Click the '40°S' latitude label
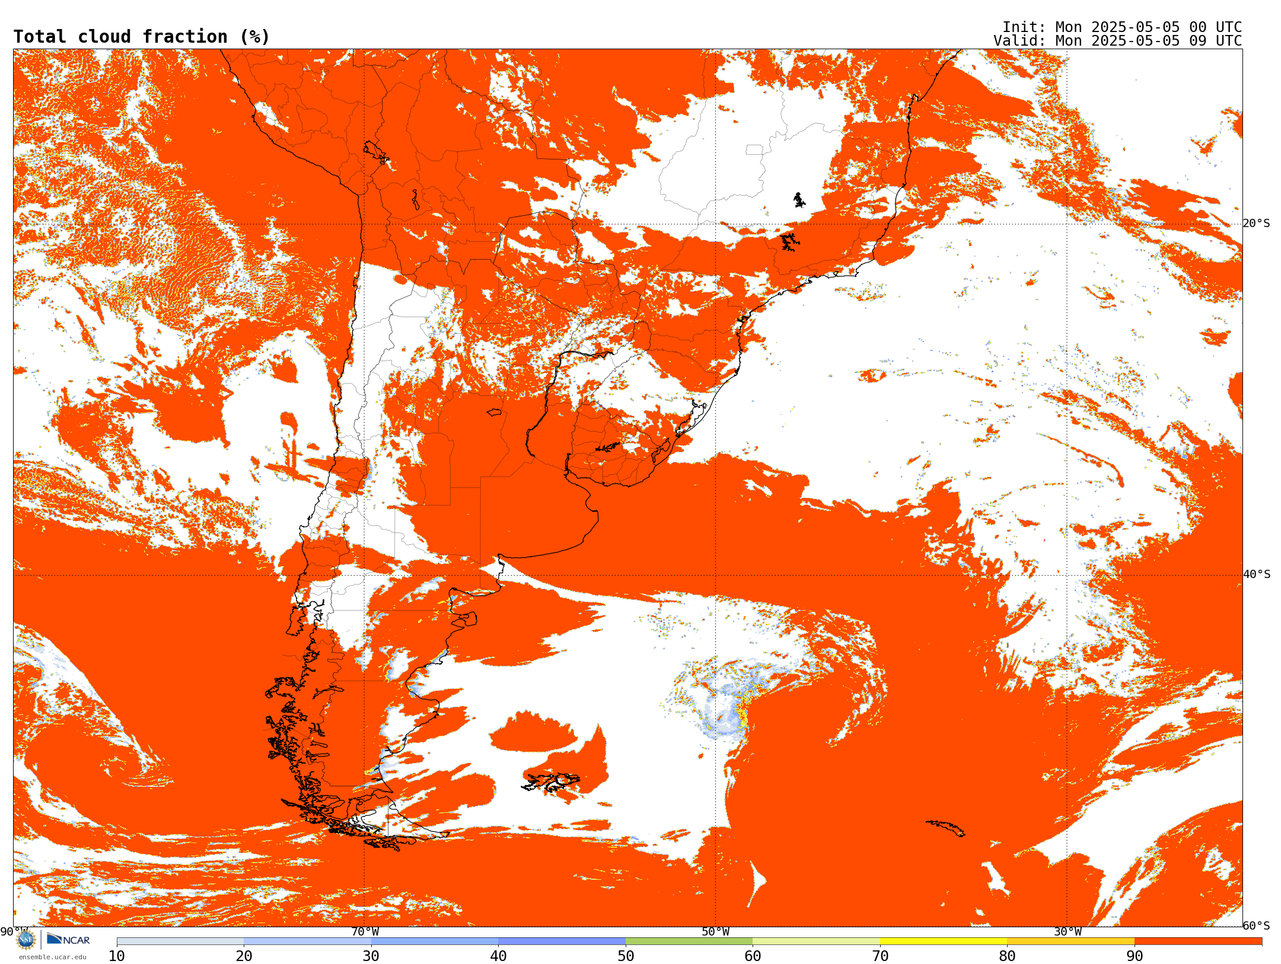This screenshot has width=1281, height=964. tap(1257, 574)
